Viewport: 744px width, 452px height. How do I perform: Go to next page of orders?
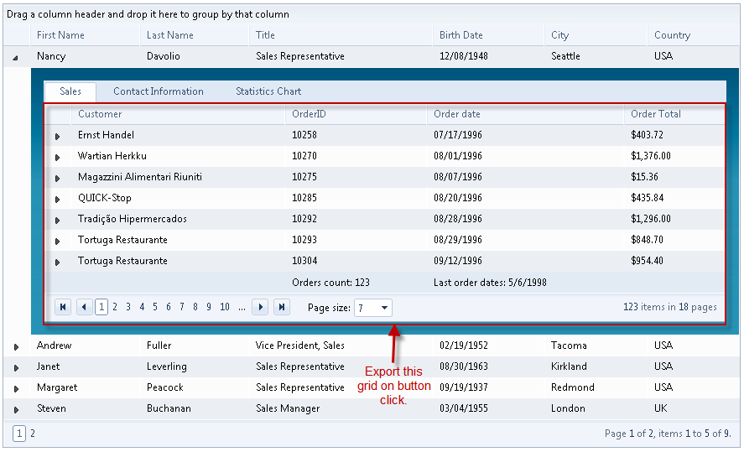261,308
